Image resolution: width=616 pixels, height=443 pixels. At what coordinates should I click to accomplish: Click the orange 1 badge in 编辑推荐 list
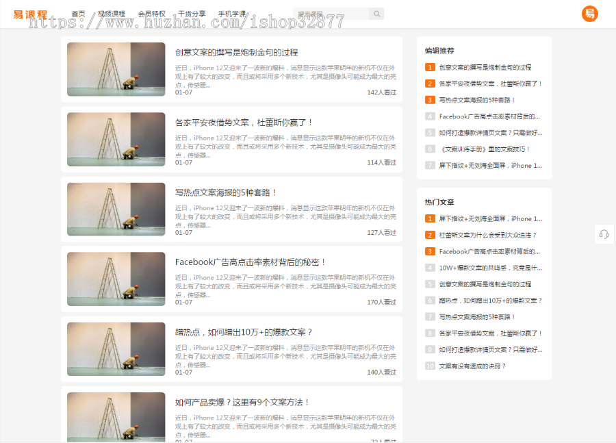tap(429, 67)
